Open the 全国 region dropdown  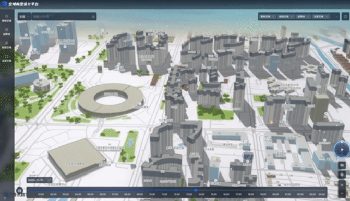[x=25, y=17]
